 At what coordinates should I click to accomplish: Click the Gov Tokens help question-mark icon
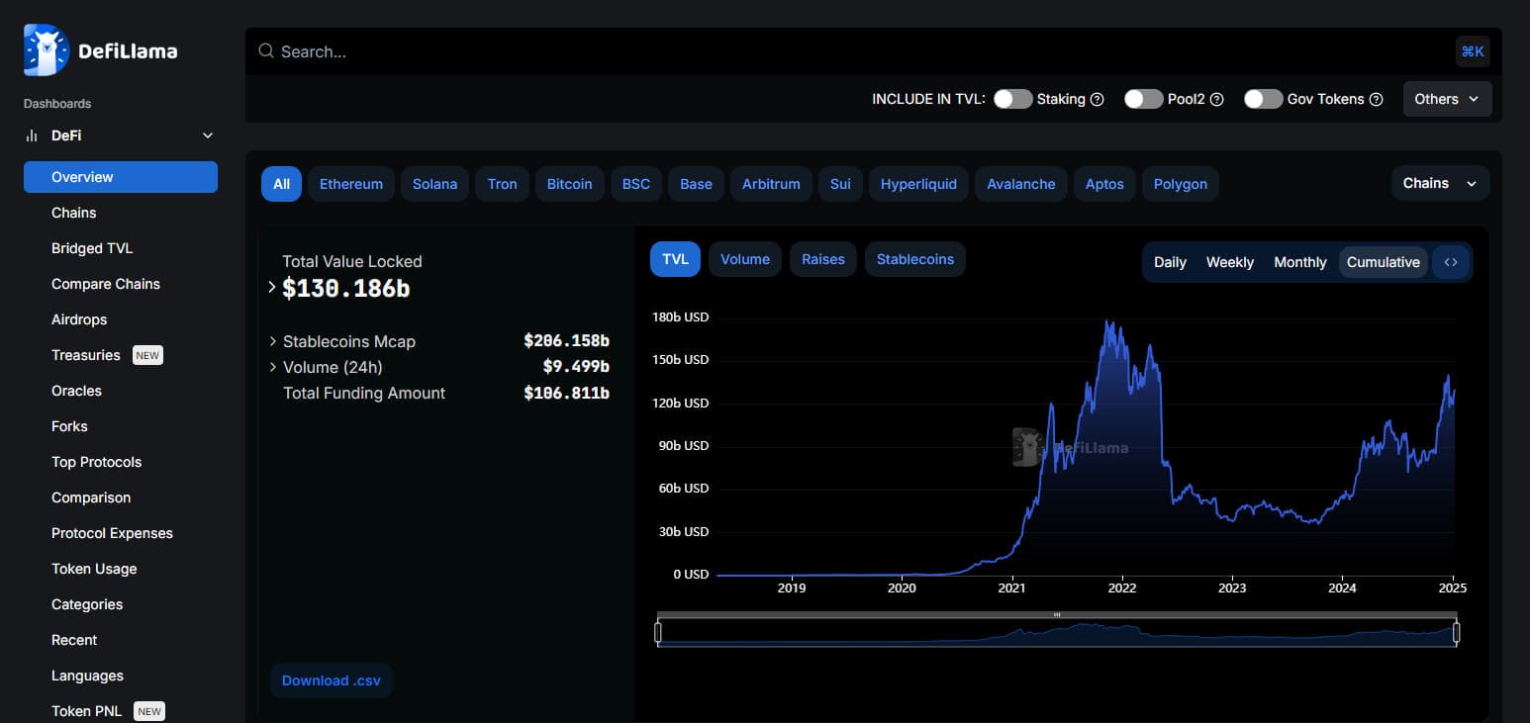[1376, 100]
